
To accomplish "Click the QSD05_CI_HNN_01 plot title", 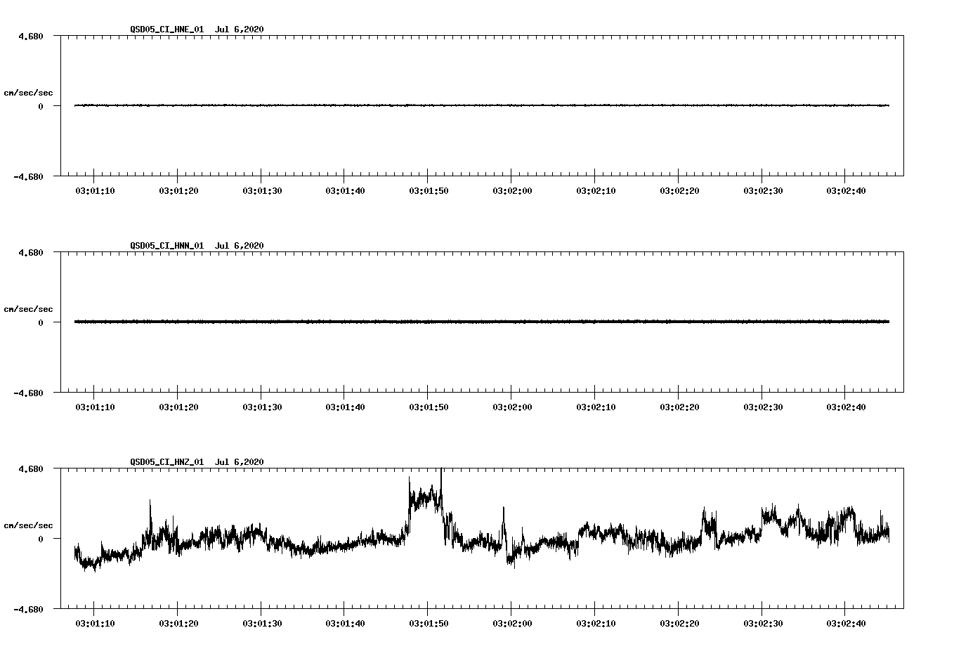I will pos(197,246).
